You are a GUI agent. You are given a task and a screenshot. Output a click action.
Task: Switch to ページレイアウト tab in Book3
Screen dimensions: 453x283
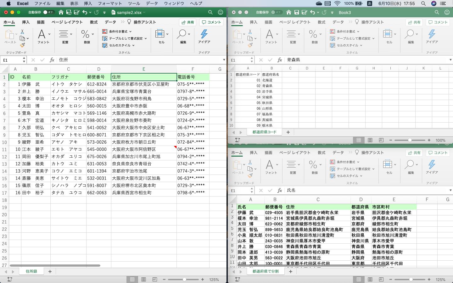[x=295, y=22]
